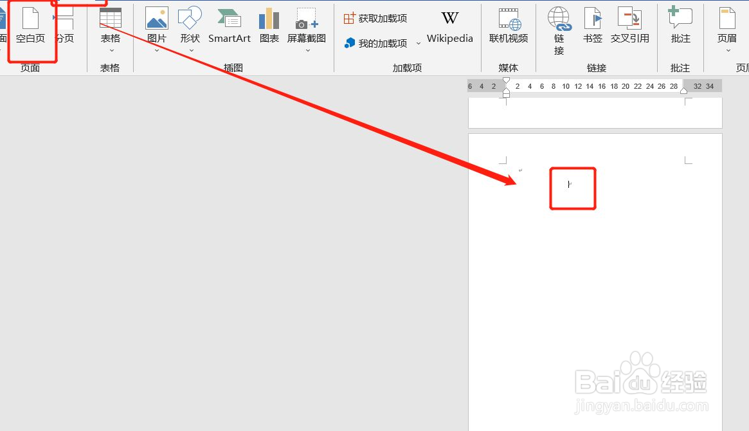Click the first line indent marker on the ruler
749x431 pixels.
tap(507, 80)
